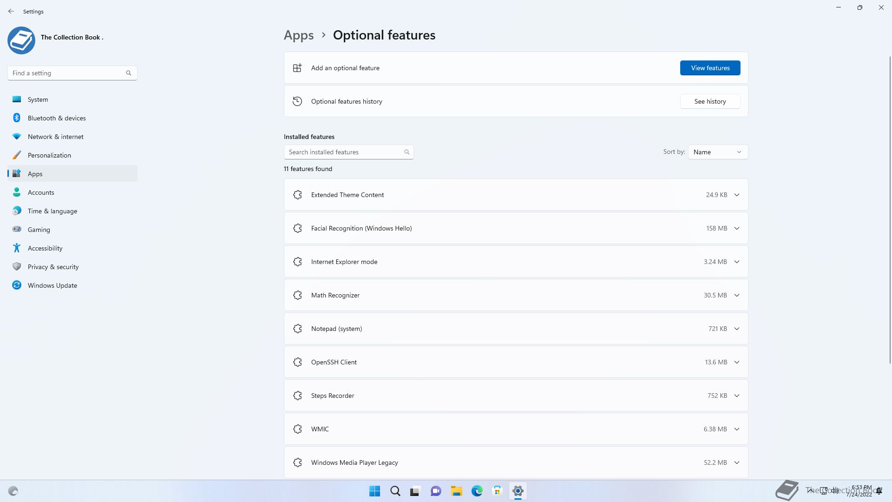Click the 158 MB size value

(716, 228)
